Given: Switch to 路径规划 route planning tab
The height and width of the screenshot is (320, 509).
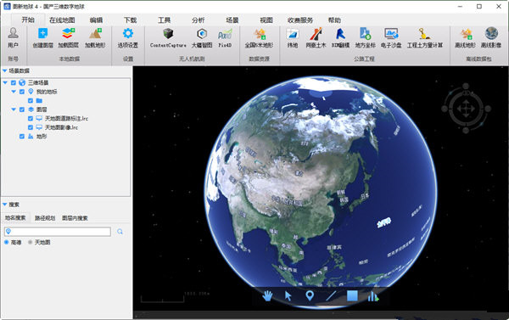Looking at the screenshot, I should (45, 218).
